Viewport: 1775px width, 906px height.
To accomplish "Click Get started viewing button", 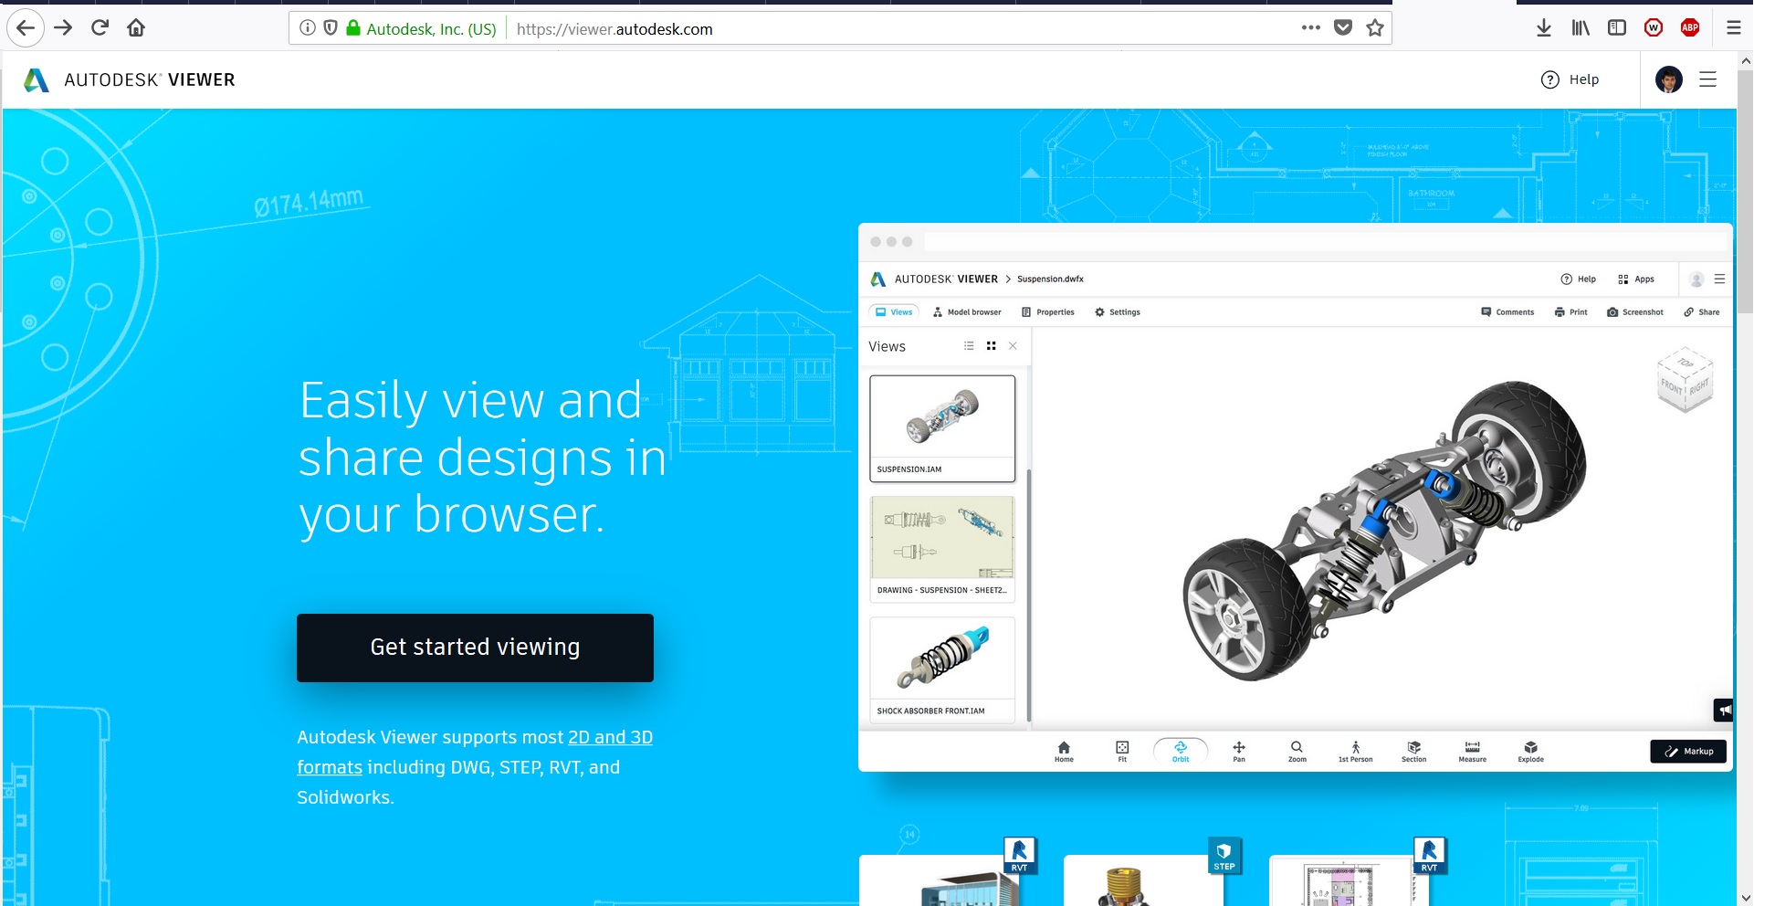I will click(475, 648).
